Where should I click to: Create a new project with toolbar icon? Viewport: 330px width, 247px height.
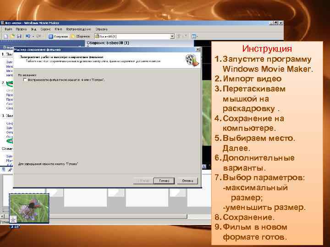(x=6, y=36)
